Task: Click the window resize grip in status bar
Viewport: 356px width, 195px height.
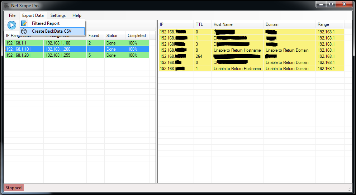Action: coord(350,189)
